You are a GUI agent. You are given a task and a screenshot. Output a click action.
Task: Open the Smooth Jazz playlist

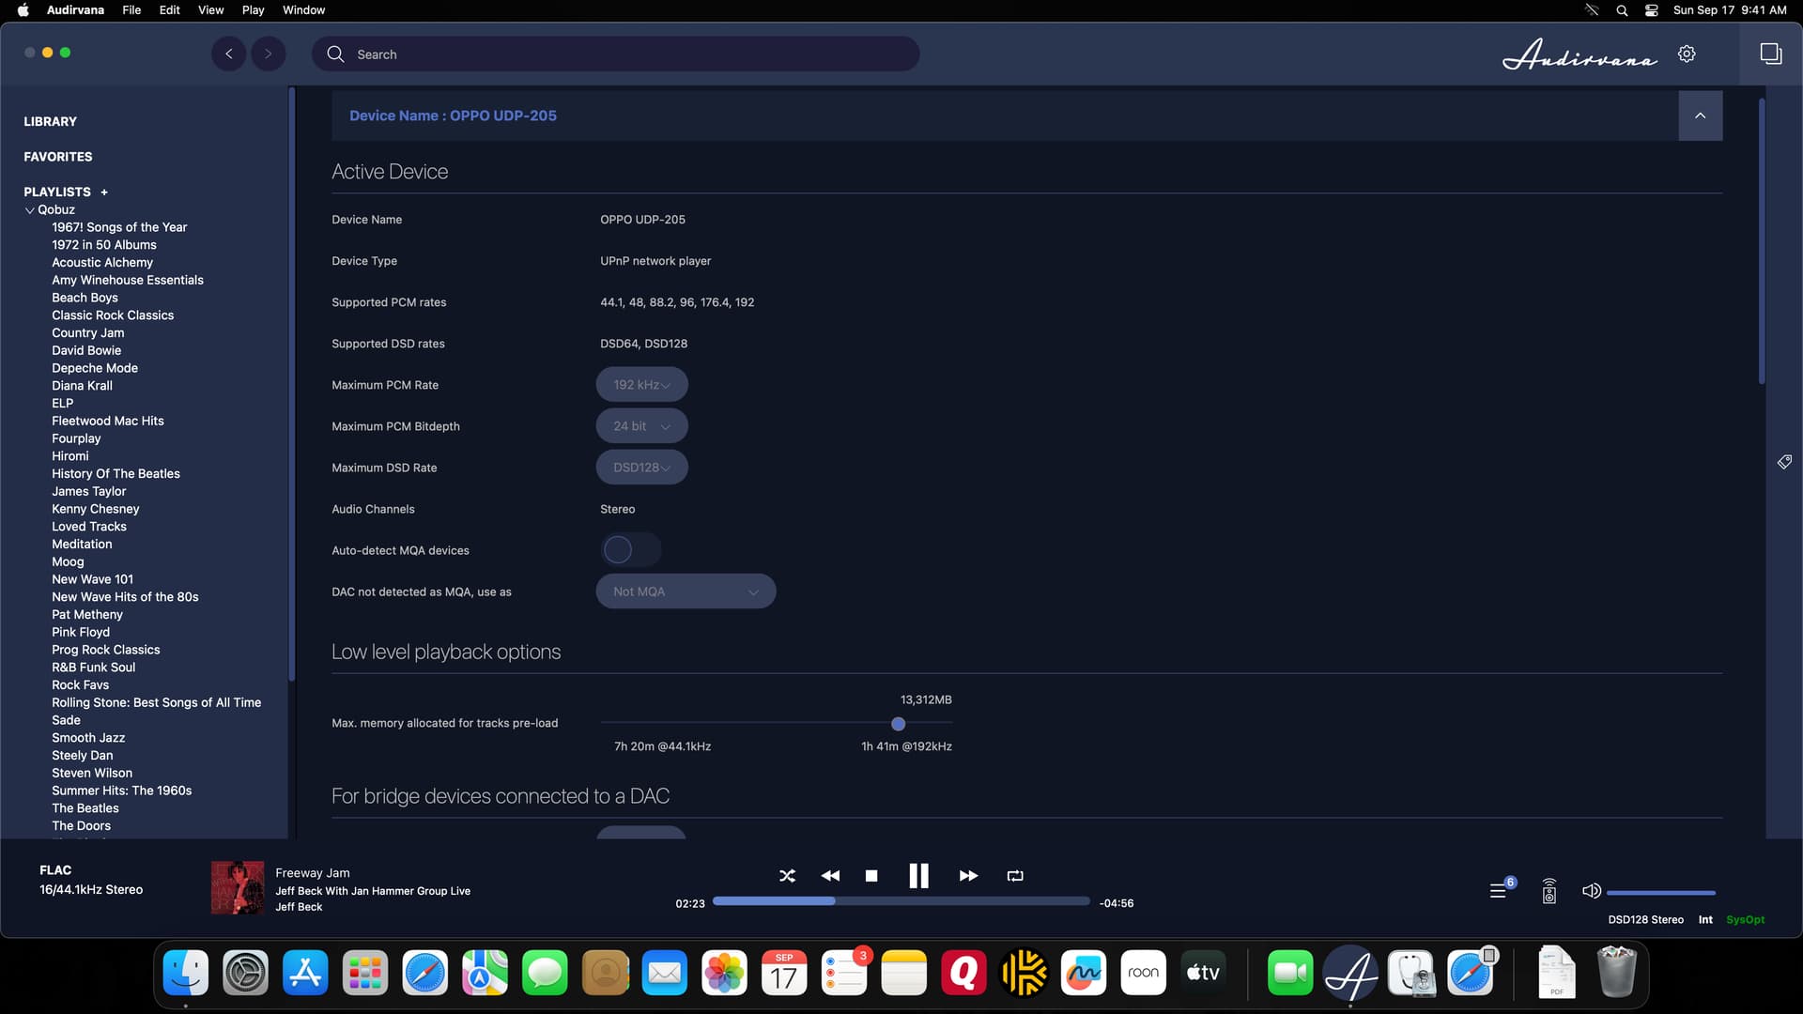(x=88, y=738)
